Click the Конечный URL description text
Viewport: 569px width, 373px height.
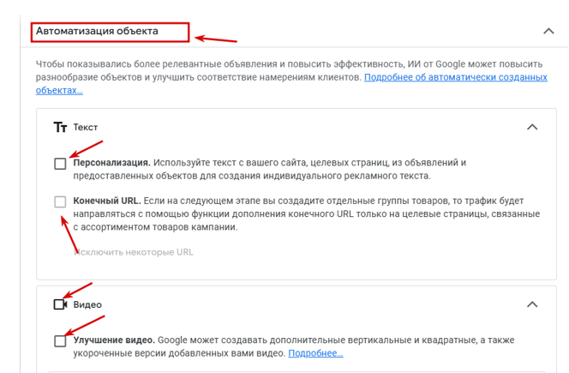point(307,214)
